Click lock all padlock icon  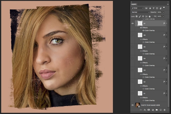click(149, 16)
